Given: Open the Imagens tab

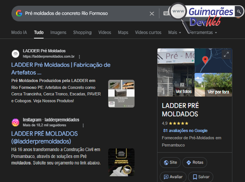Looking at the screenshot, I should (x=58, y=32).
